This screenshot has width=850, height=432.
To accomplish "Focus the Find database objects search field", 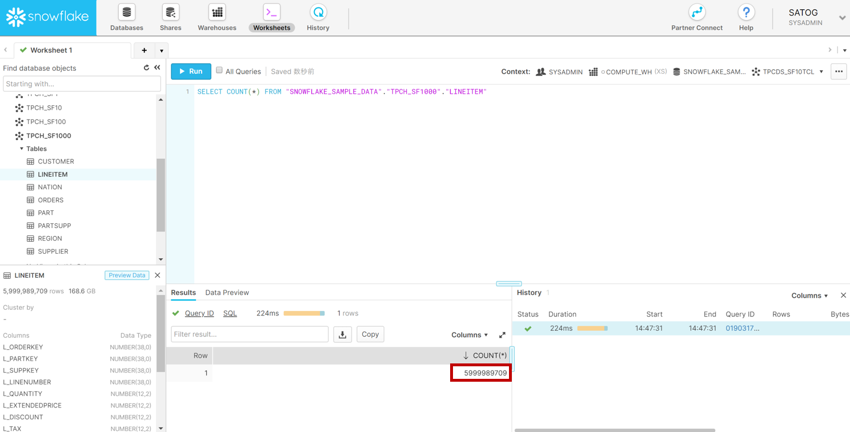I will (x=82, y=84).
